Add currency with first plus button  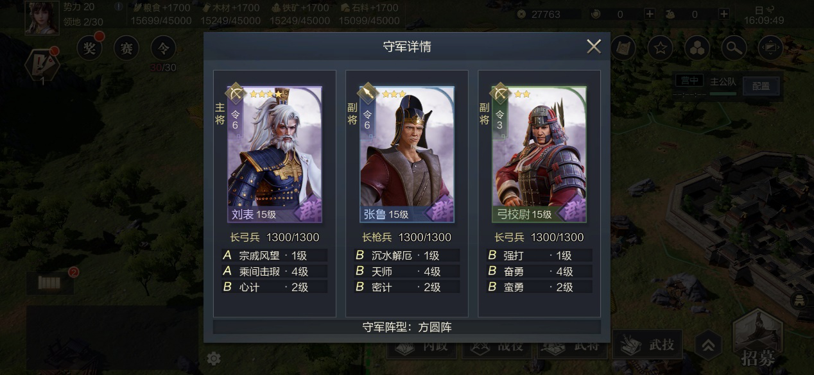[x=650, y=14]
